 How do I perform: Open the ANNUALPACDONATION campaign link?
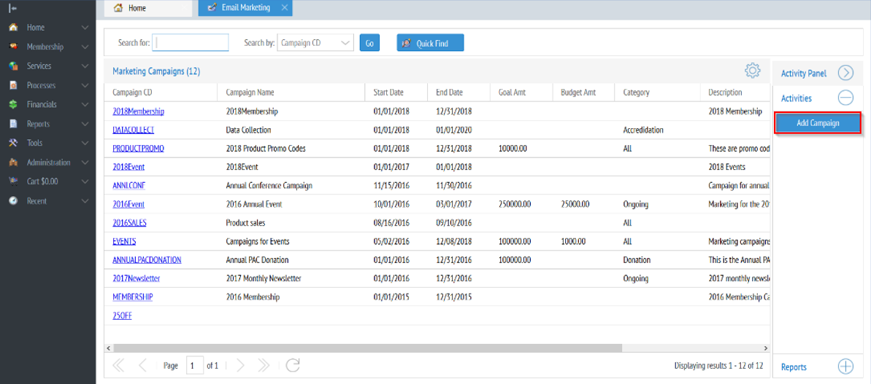point(147,260)
